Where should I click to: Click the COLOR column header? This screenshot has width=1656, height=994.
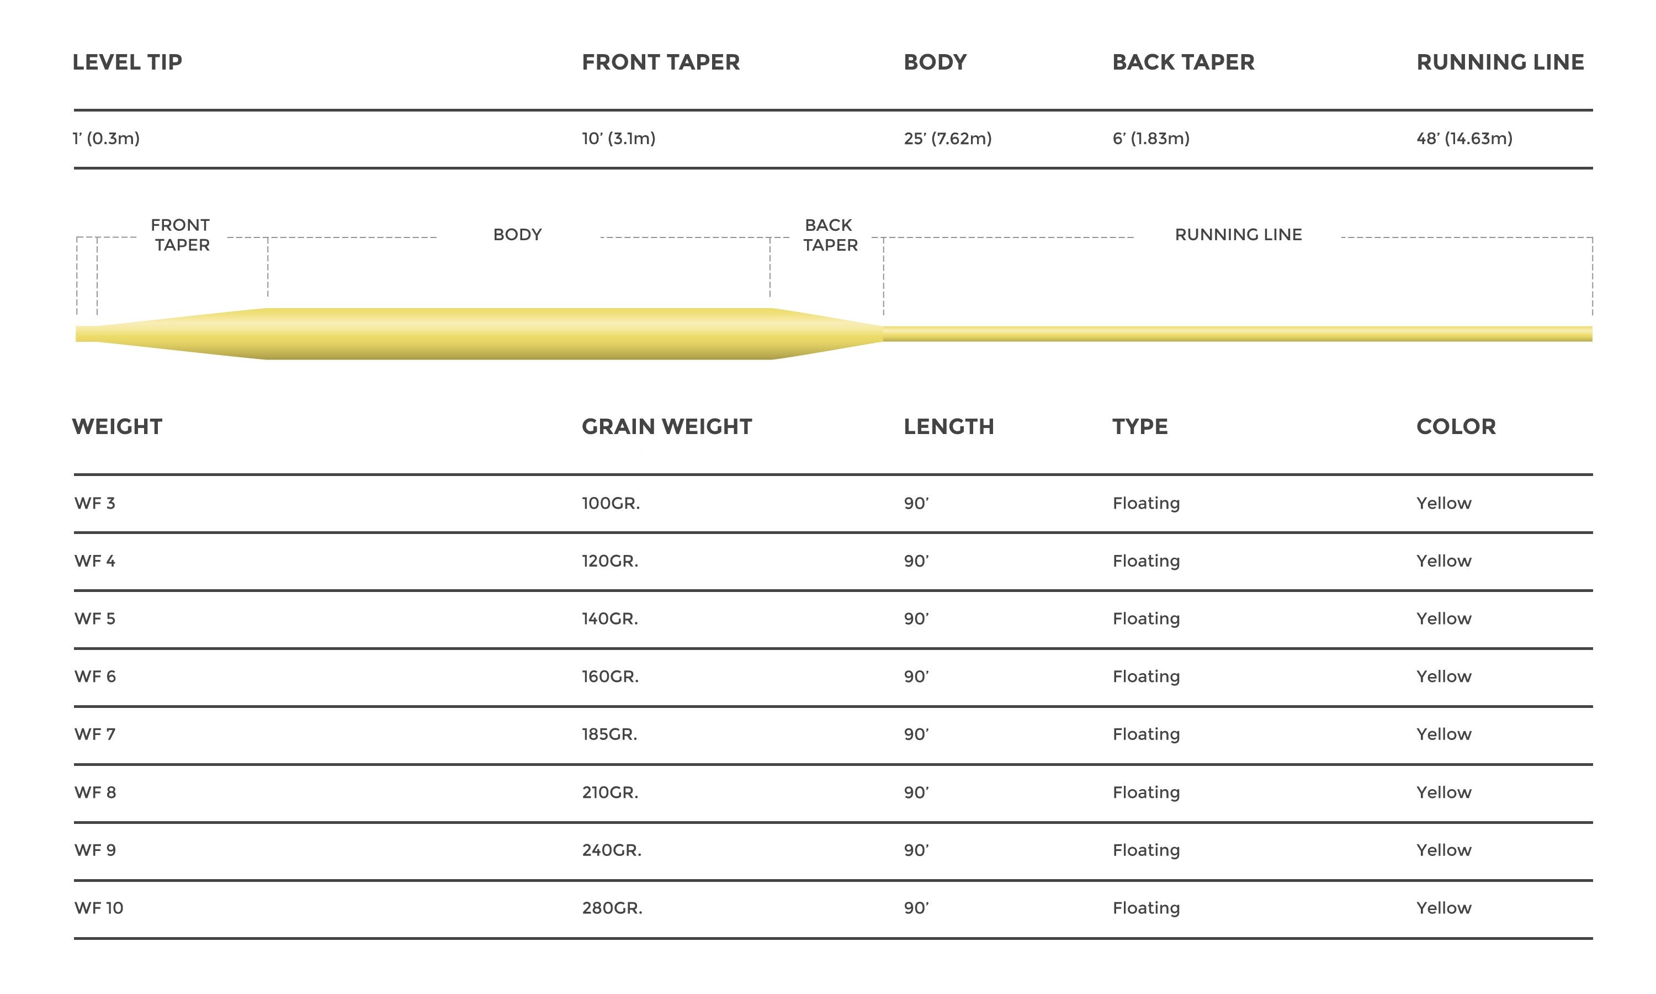(1455, 427)
